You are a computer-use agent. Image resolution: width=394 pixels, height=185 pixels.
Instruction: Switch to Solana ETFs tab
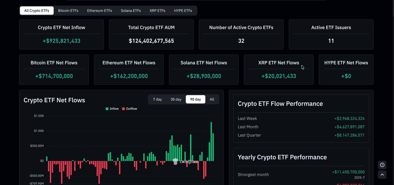(131, 11)
